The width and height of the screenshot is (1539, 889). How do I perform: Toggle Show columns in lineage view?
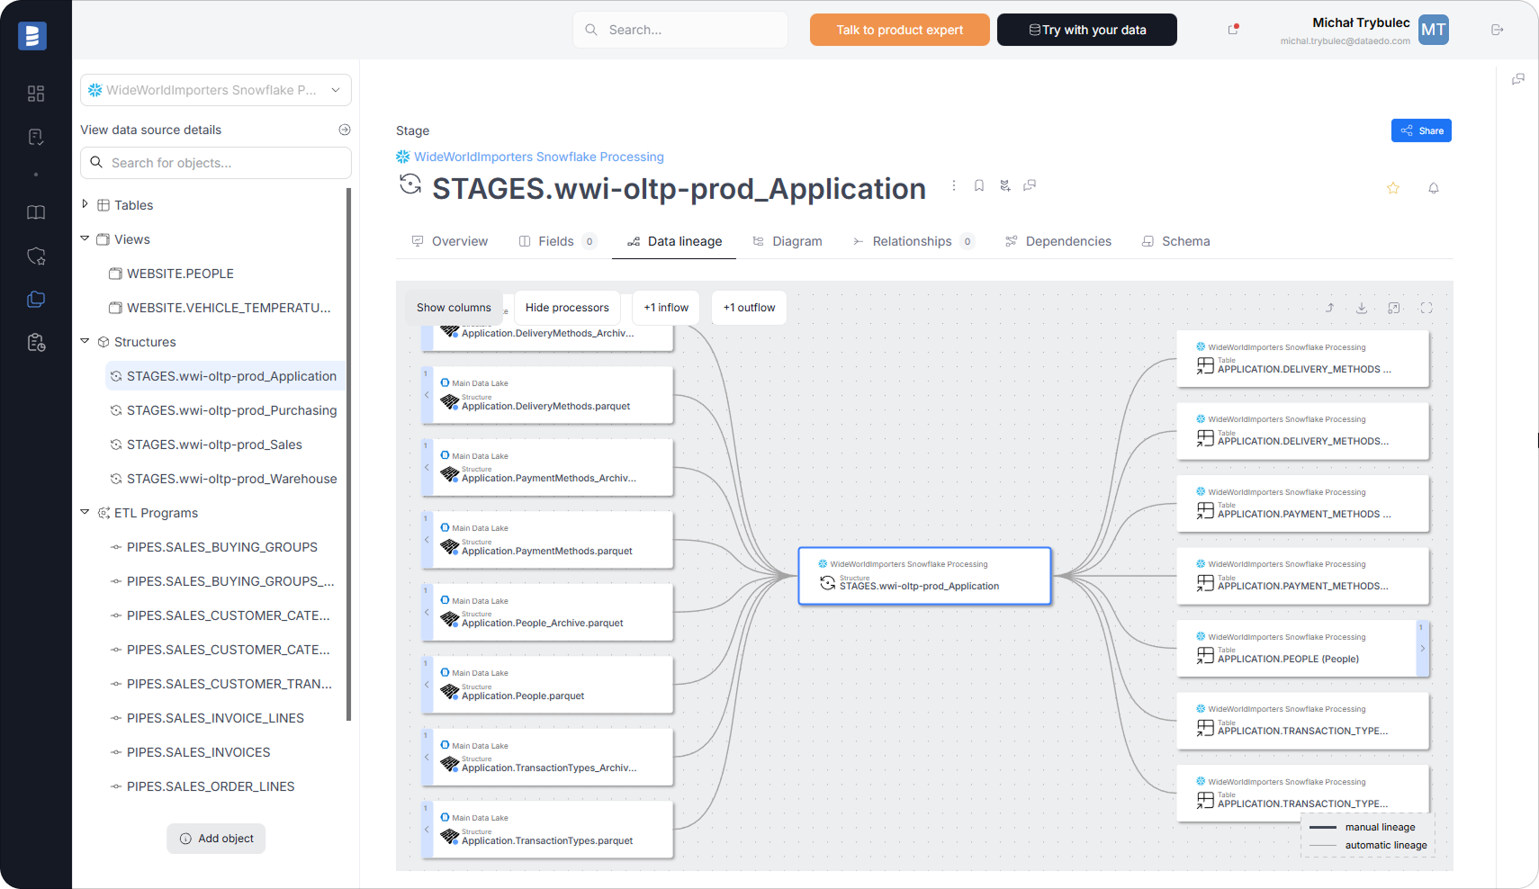point(454,308)
